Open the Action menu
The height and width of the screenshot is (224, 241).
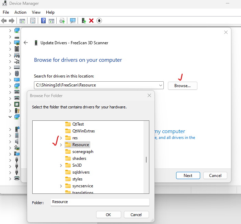[x=20, y=12]
